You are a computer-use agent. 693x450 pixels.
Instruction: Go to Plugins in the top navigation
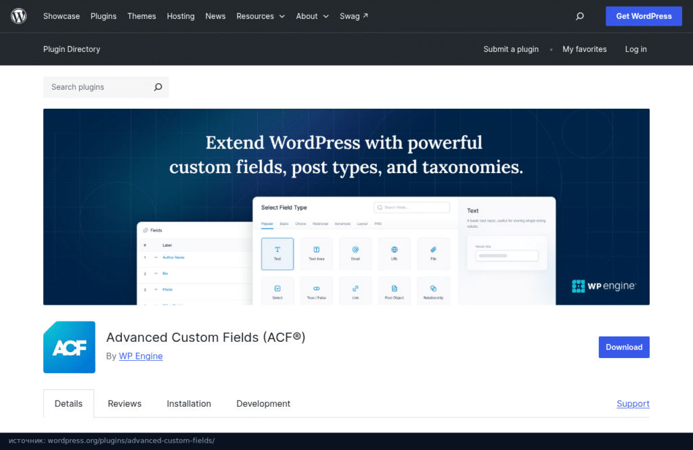tap(104, 16)
